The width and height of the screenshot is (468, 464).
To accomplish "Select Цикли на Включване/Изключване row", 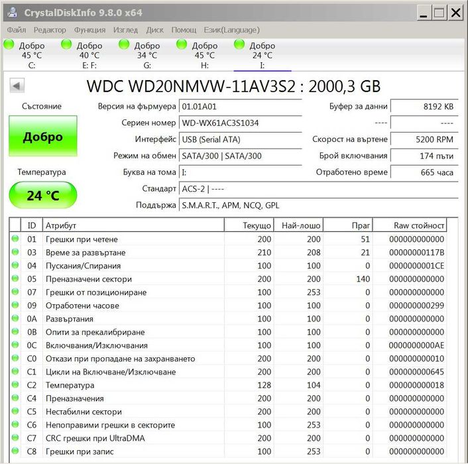I will pos(228,372).
